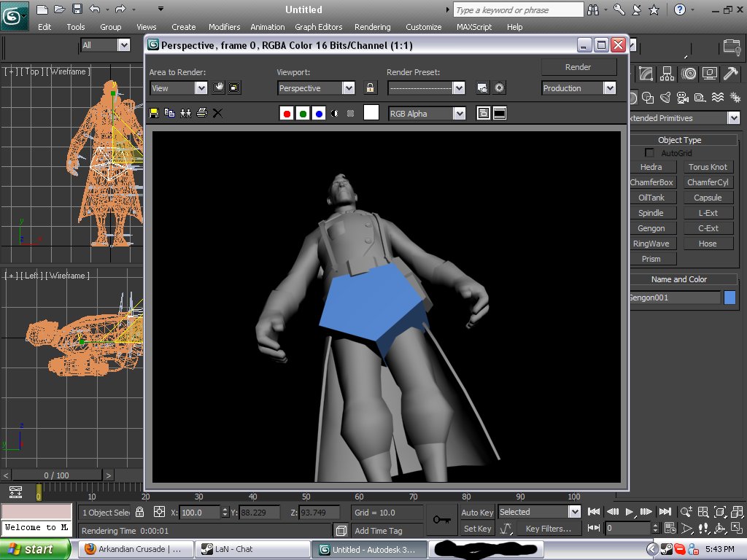Enable the AutoGrid checkbox

pos(649,153)
